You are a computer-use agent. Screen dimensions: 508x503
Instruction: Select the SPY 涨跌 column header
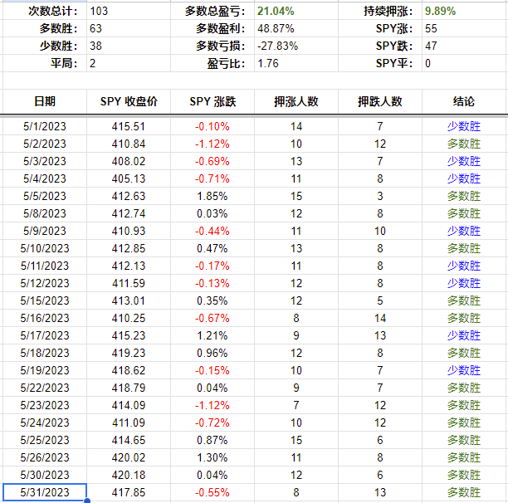[212, 101]
